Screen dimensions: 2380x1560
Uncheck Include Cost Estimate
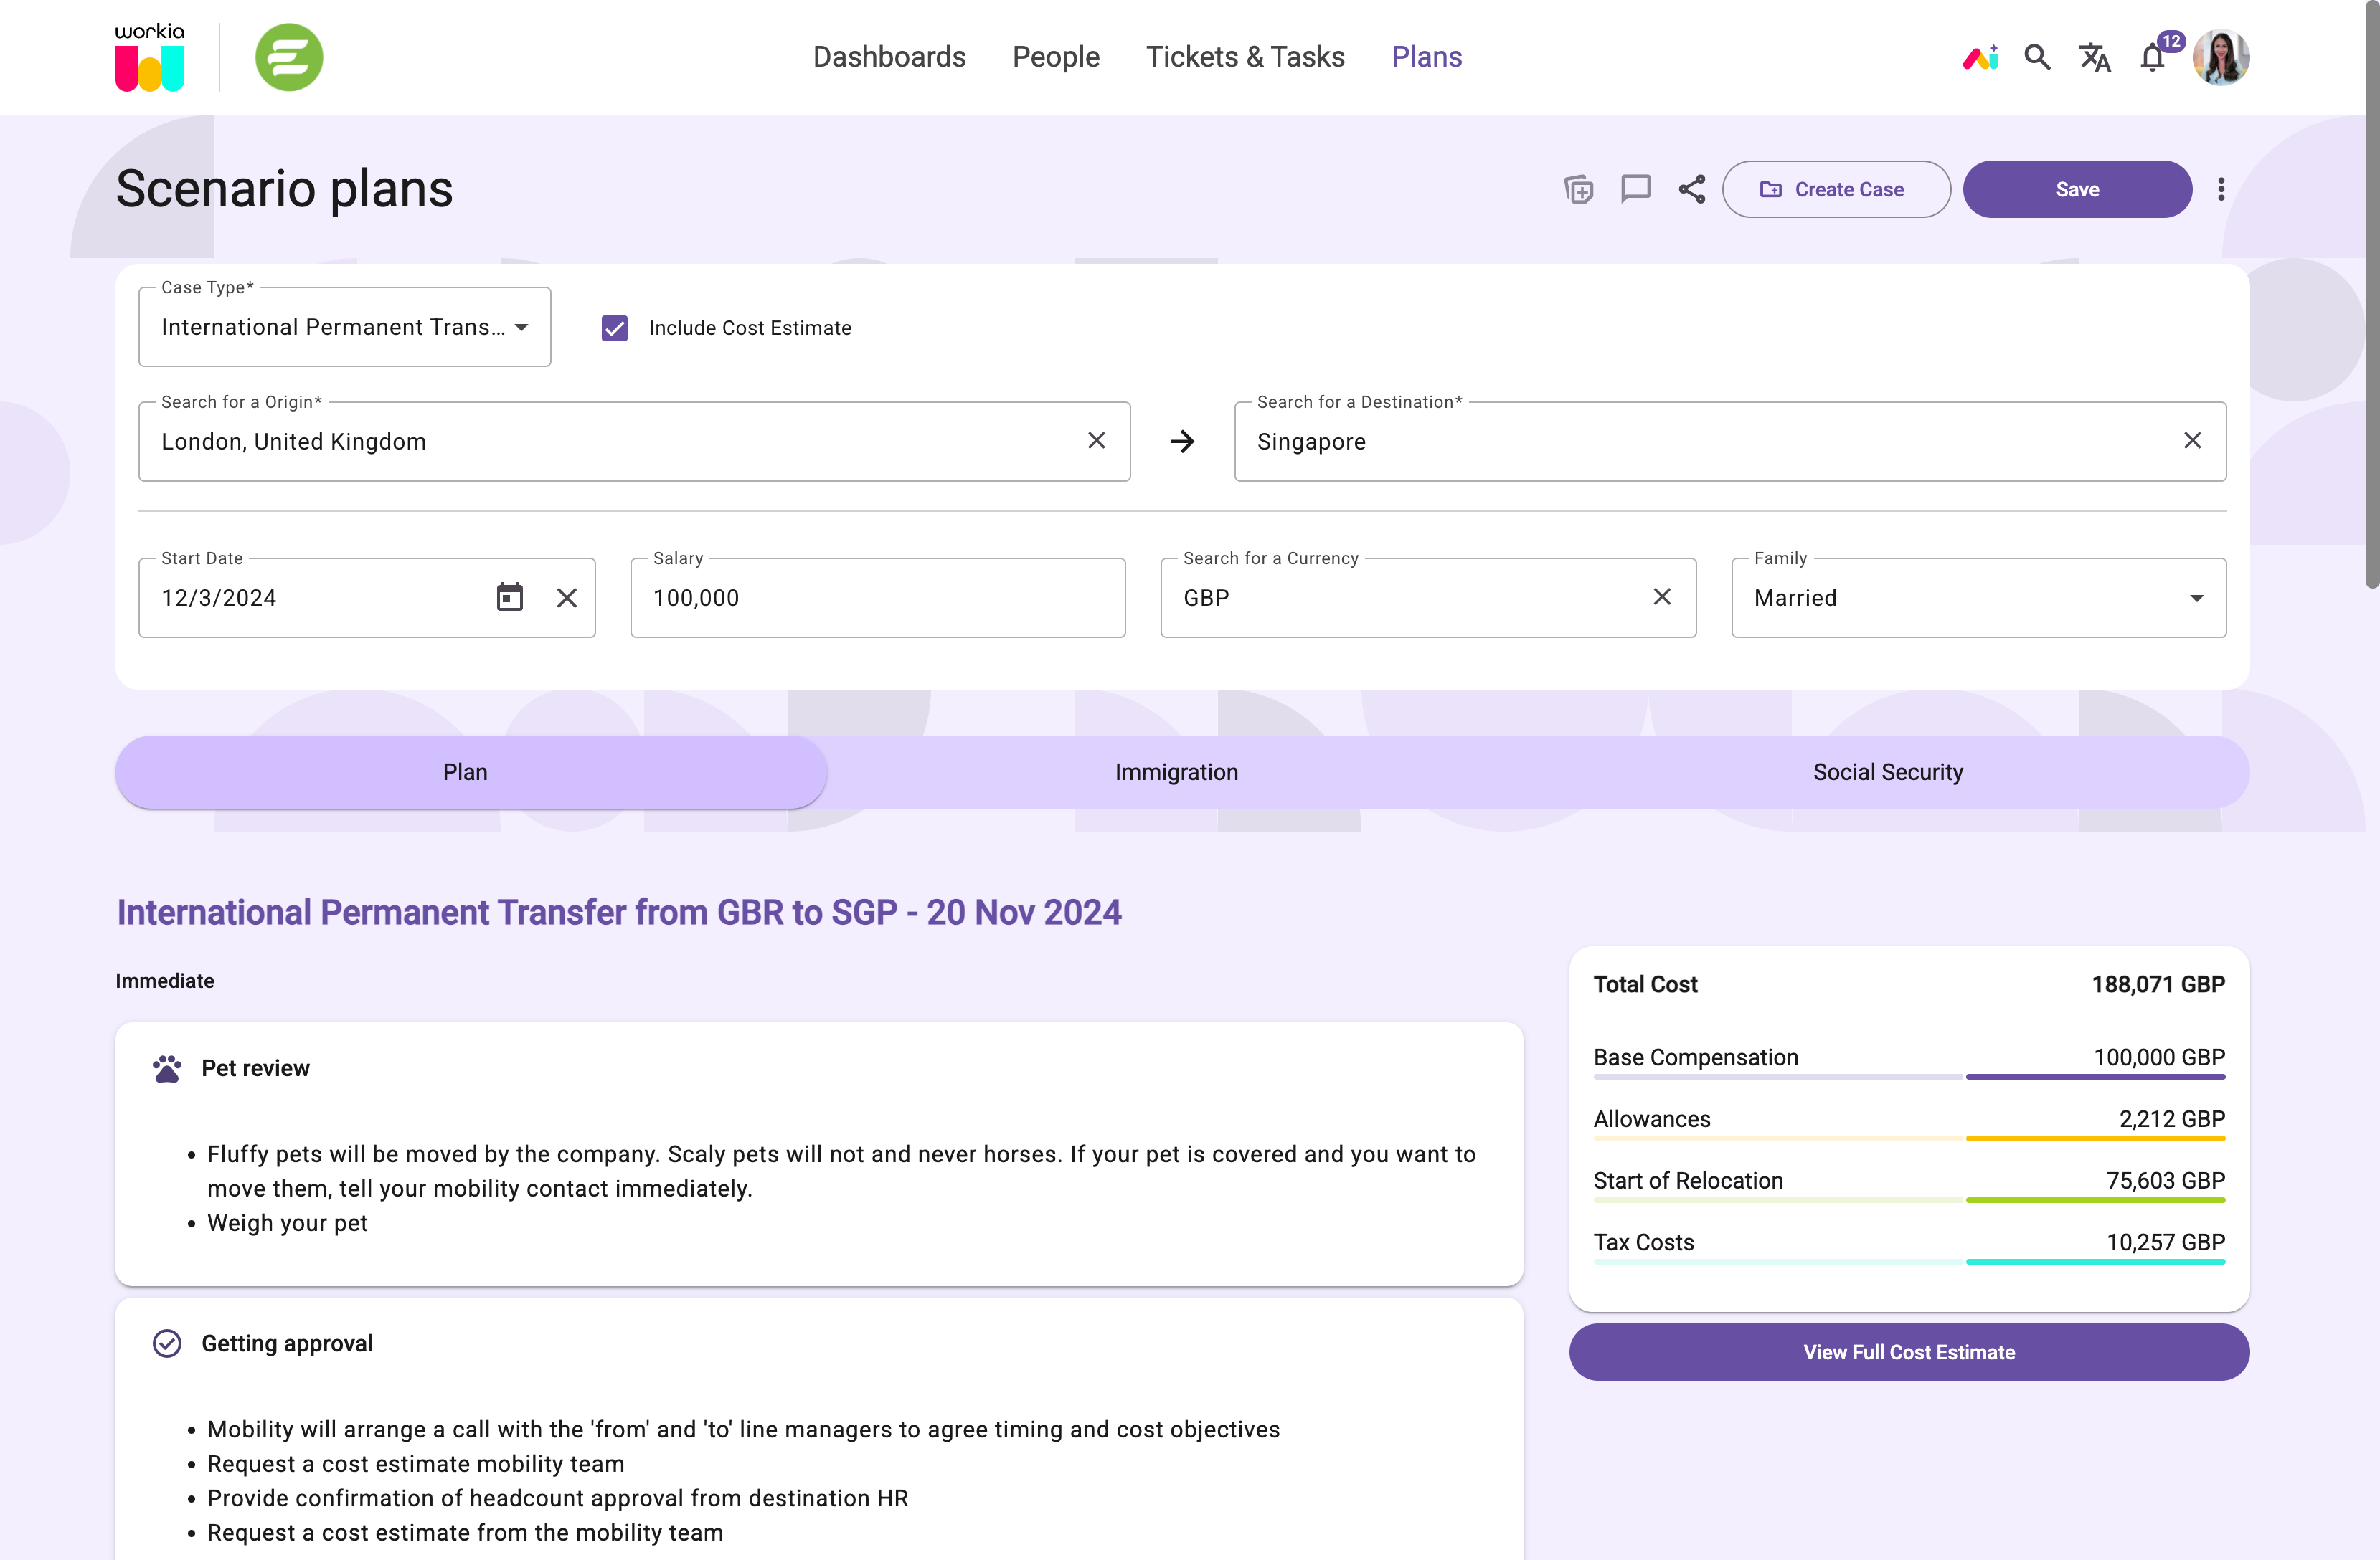click(614, 328)
